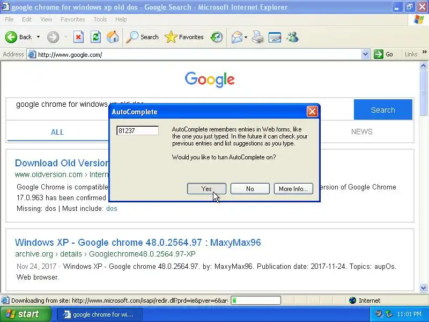Viewport: 429px width, 322px height.
Task: Open the Search pane magnifier icon
Action: coord(132,37)
